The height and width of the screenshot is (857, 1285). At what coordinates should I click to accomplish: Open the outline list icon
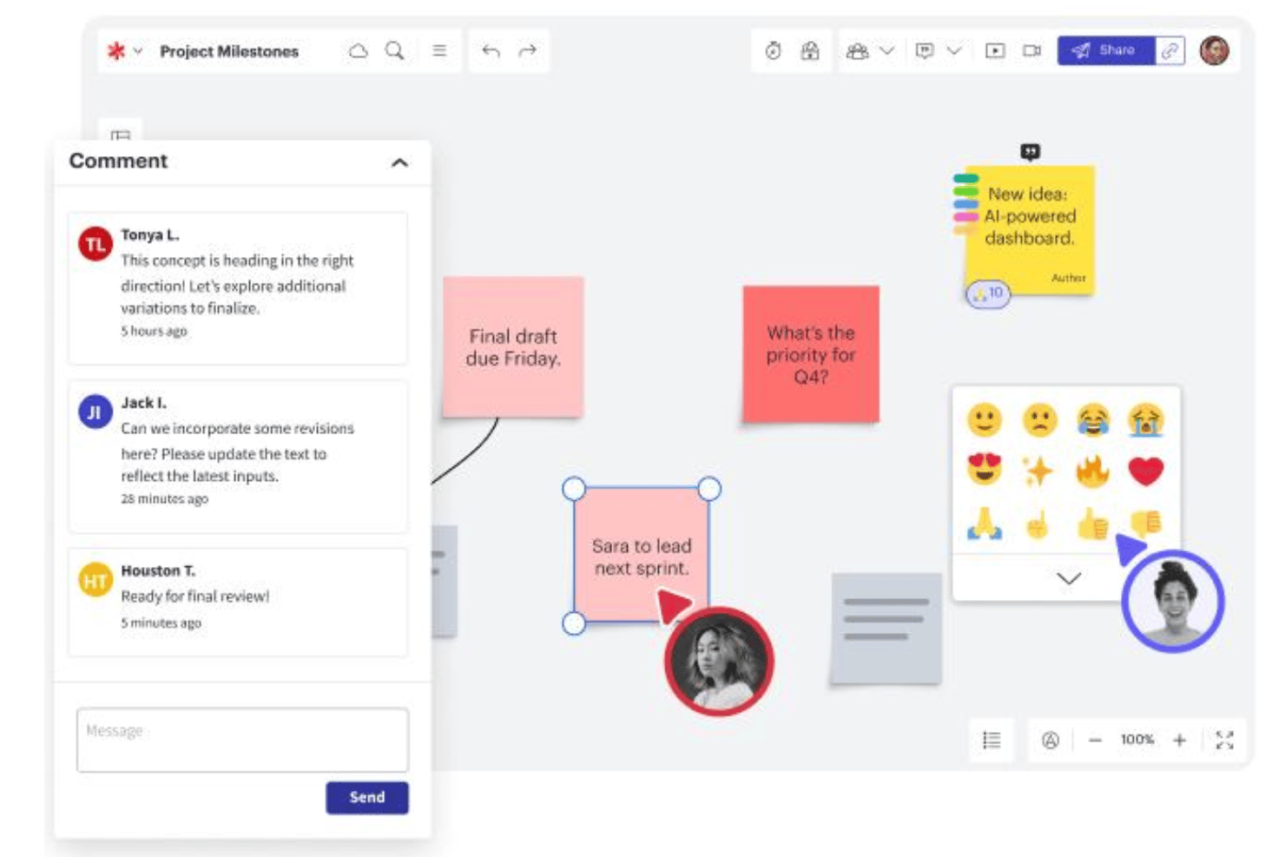pyautogui.click(x=992, y=740)
